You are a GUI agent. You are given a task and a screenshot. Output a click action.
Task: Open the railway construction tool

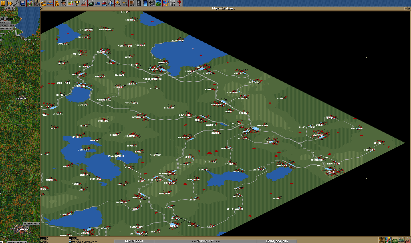pos(132,3)
